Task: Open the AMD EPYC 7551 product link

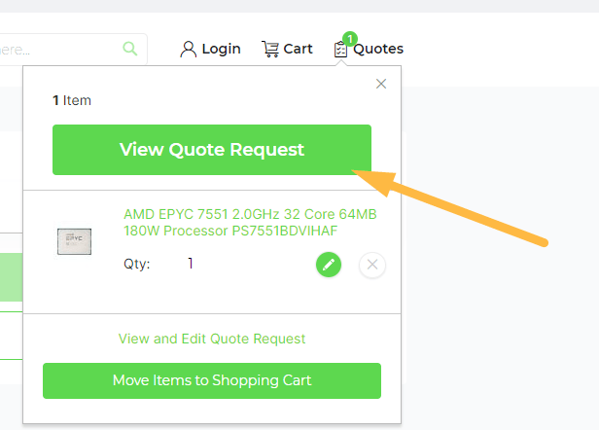Action: click(x=250, y=223)
